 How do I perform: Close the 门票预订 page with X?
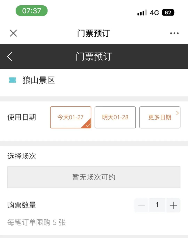coord(13,33)
